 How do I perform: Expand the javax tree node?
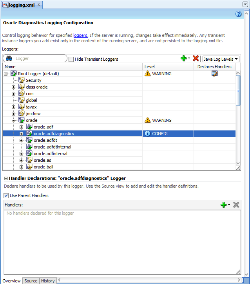click(13, 107)
